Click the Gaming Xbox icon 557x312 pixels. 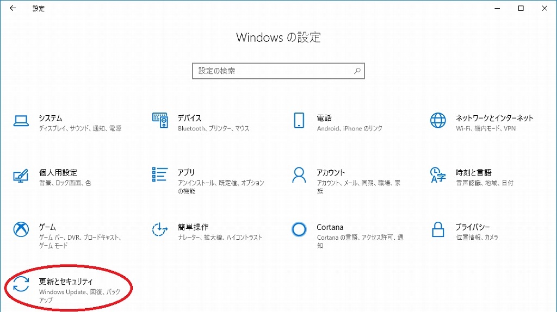pyautogui.click(x=21, y=229)
